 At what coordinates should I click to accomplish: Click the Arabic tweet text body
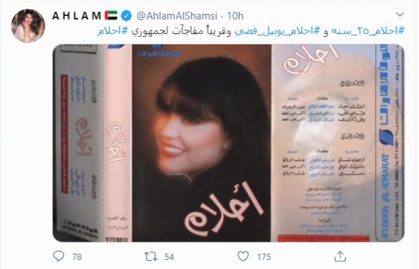tap(251, 31)
